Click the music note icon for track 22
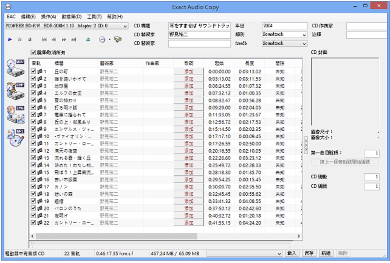 [x=40, y=223]
